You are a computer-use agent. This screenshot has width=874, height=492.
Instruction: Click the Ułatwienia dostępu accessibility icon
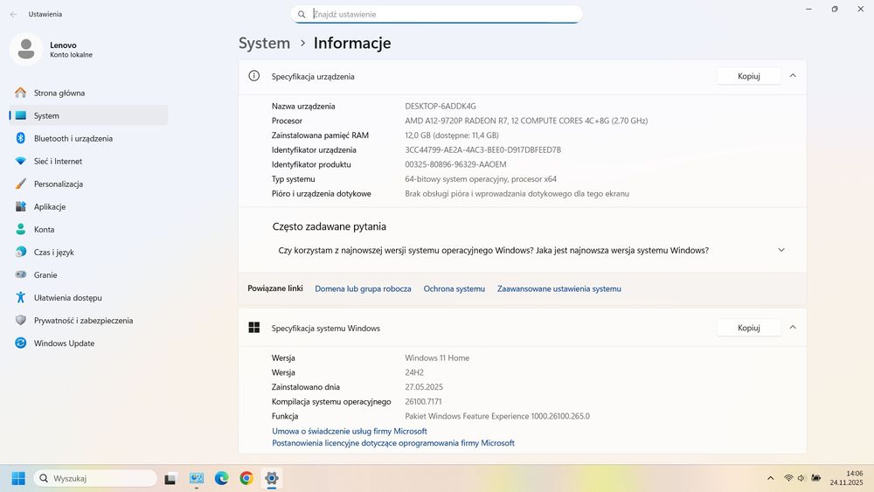pyautogui.click(x=21, y=297)
